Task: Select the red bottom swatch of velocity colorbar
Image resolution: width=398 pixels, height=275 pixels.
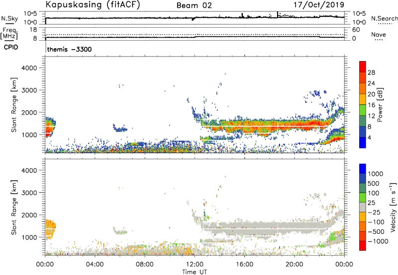Action: point(363,246)
